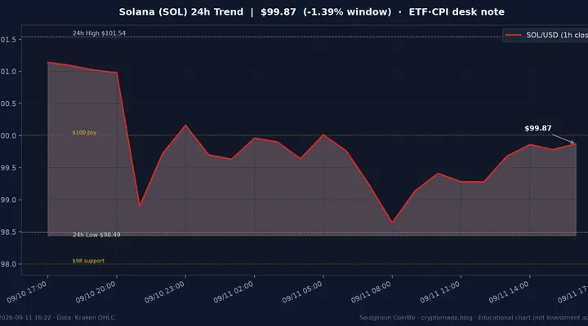Click the SOL/USD legend entry label
This screenshot has width=588, height=326.
(x=557, y=35)
